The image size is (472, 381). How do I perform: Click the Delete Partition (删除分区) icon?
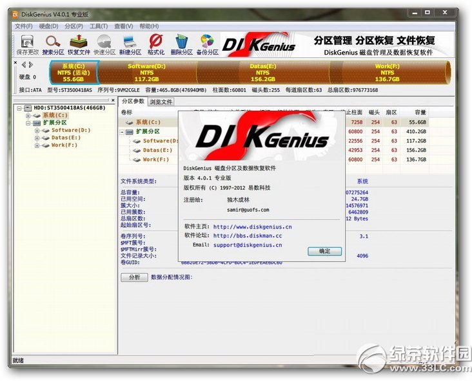[182, 44]
